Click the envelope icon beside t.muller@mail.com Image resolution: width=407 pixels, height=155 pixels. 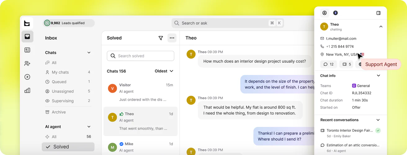click(x=322, y=38)
